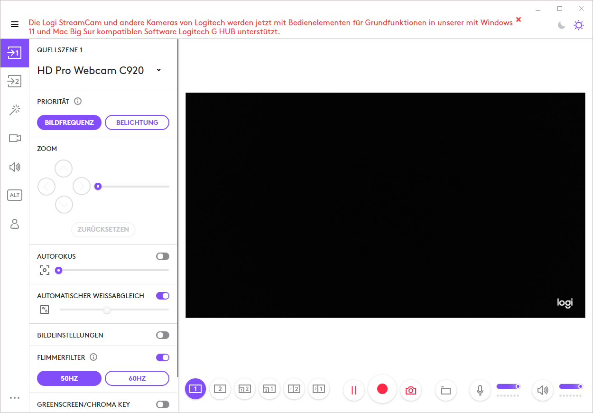Dismiss the red Logitech G HUB notification

pyautogui.click(x=519, y=19)
